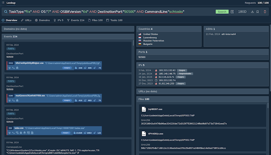The image size is (271, 155).
Task: Click the collapse icon beside 180D
Action: pos(232,11)
